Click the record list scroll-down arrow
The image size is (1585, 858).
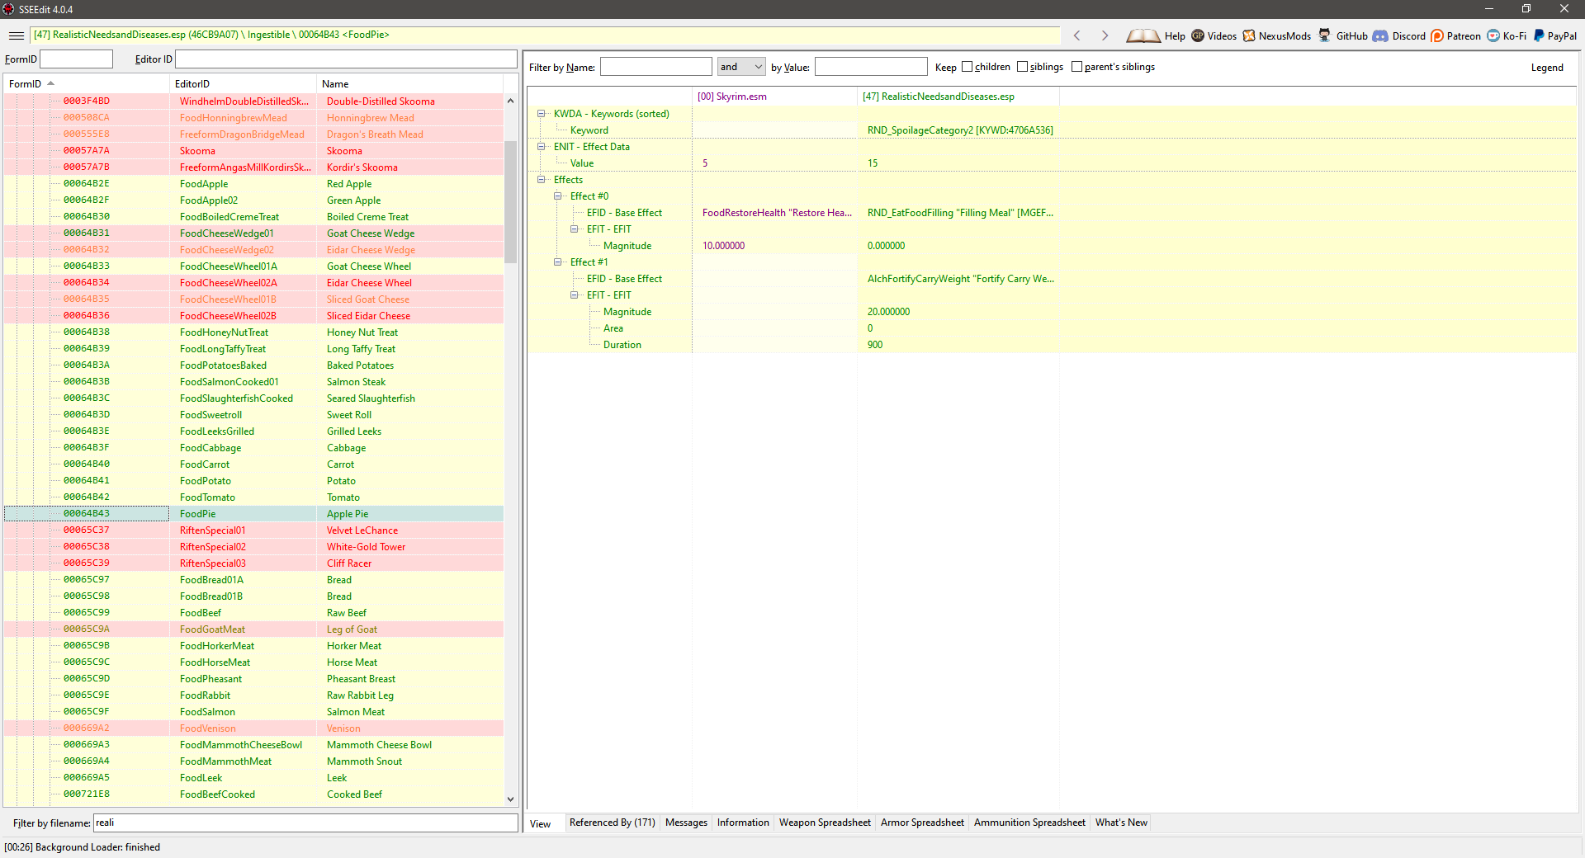510,799
